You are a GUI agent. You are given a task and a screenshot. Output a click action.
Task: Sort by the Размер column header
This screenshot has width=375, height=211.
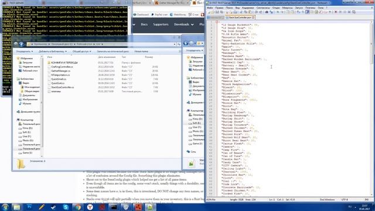coord(149,57)
